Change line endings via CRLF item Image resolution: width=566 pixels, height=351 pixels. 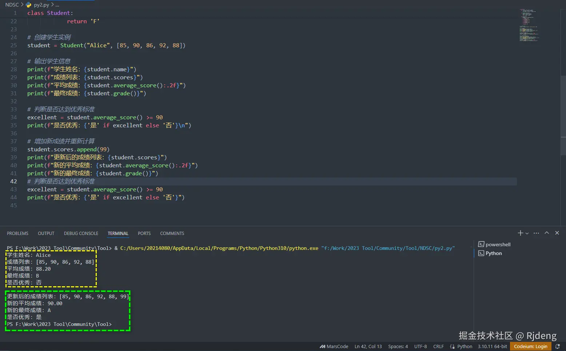[438, 347]
